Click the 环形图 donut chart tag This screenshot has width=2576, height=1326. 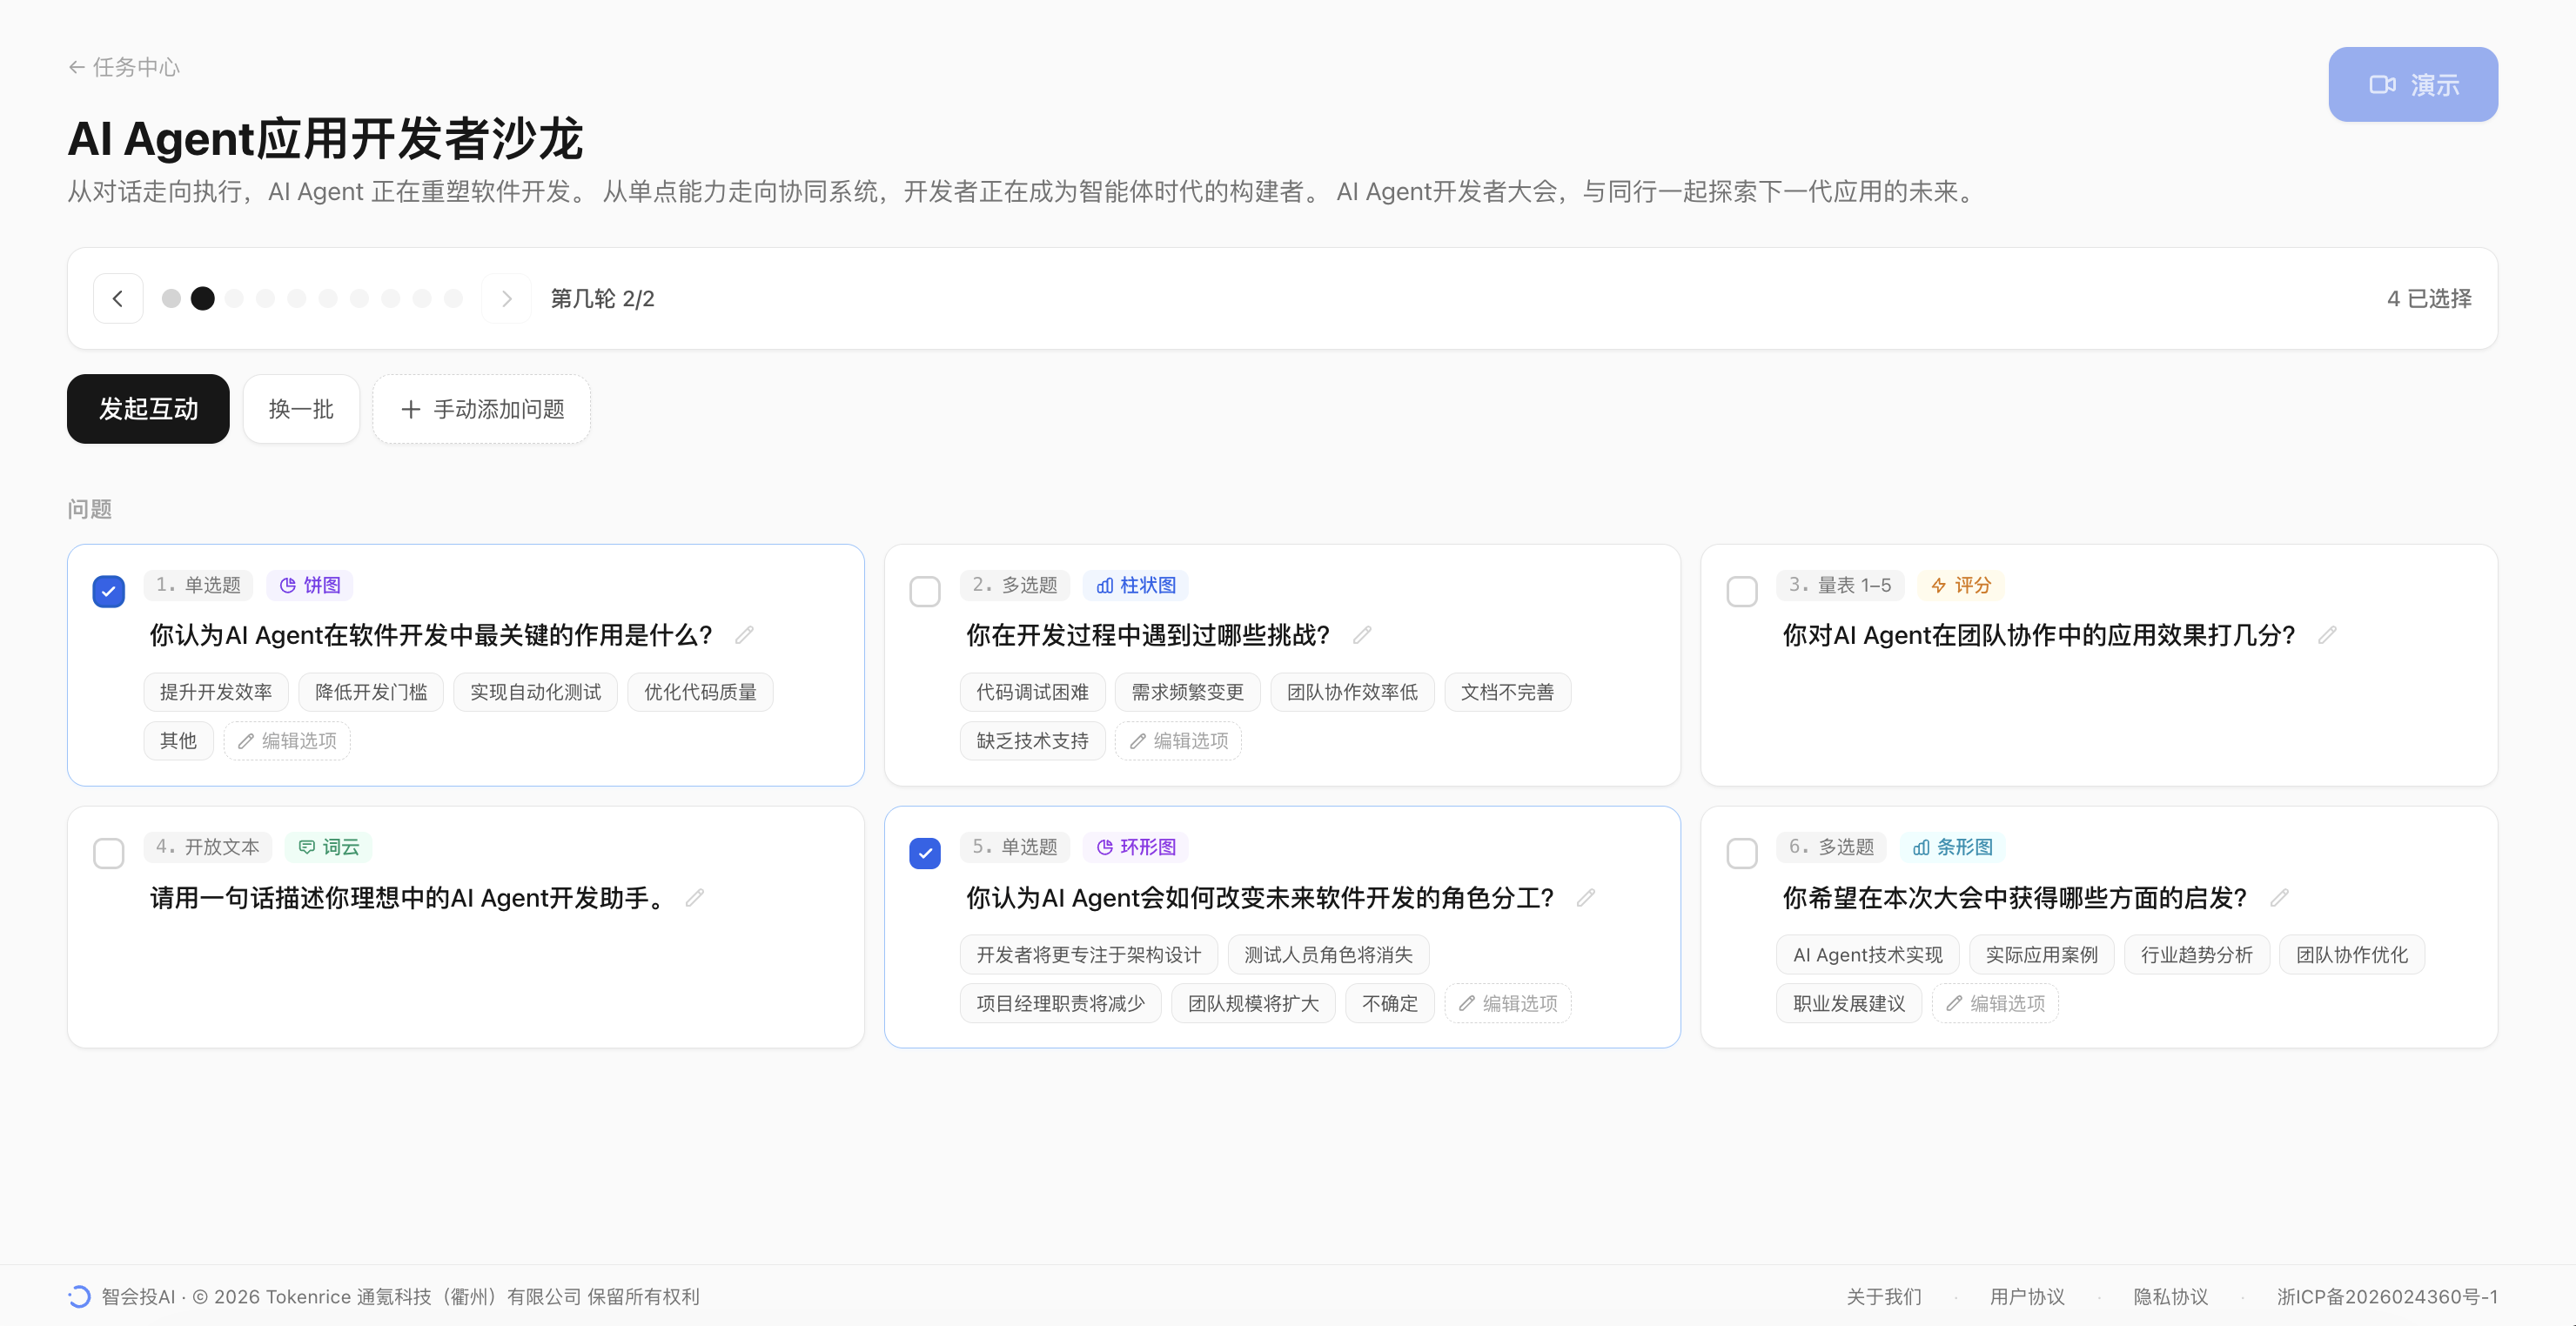click(x=1136, y=847)
